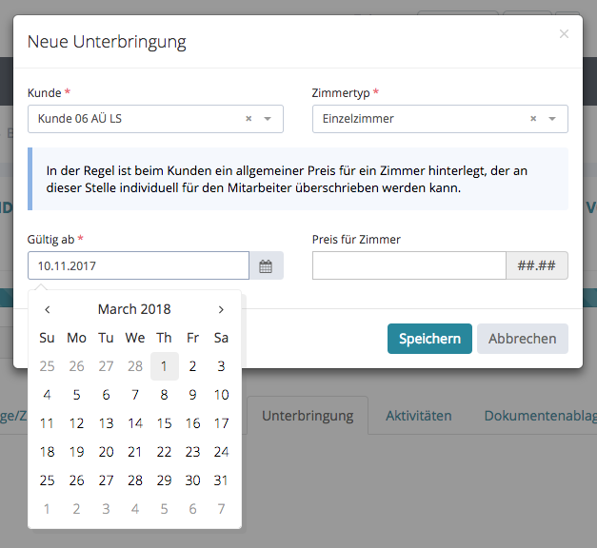Open the Dokumentenablage tab
The image size is (597, 548).
pyautogui.click(x=539, y=416)
